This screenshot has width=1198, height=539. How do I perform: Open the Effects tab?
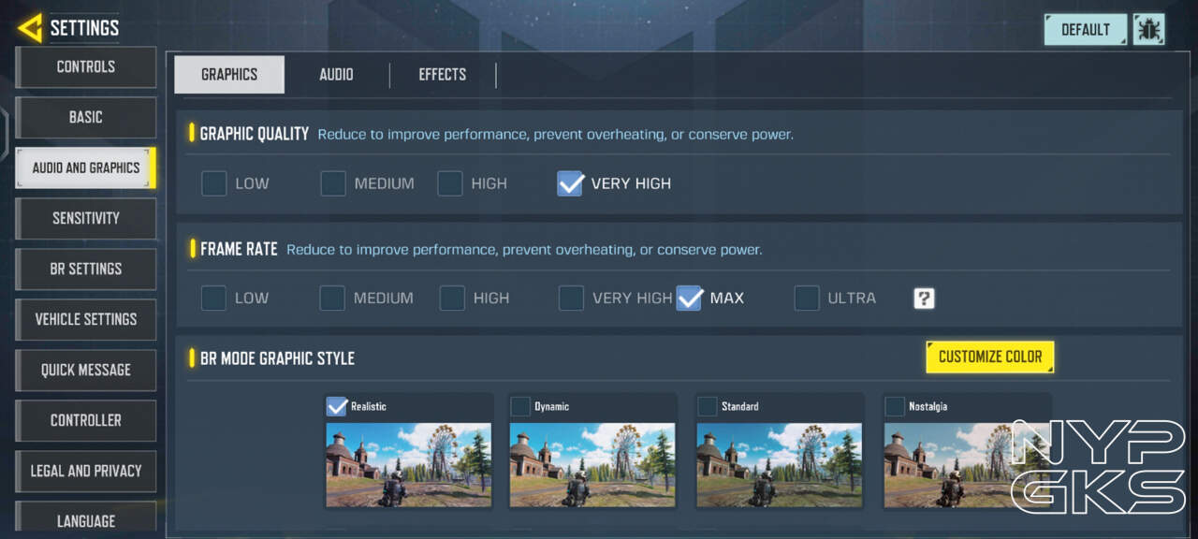coord(442,74)
